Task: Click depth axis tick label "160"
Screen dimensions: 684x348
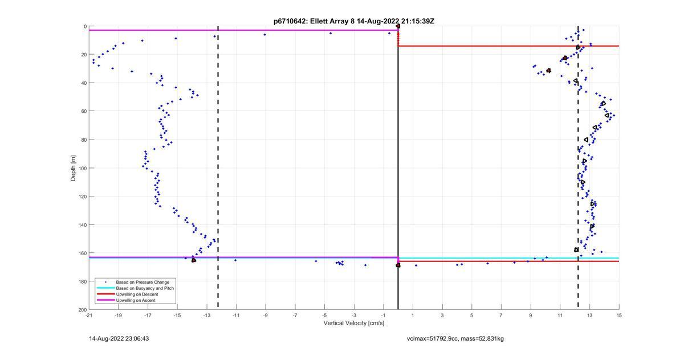Action: [82, 253]
